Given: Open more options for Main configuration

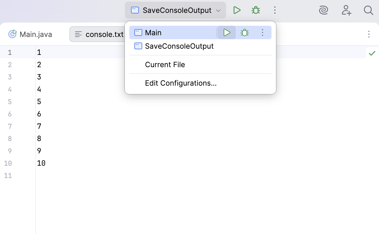Looking at the screenshot, I should tap(263, 32).
